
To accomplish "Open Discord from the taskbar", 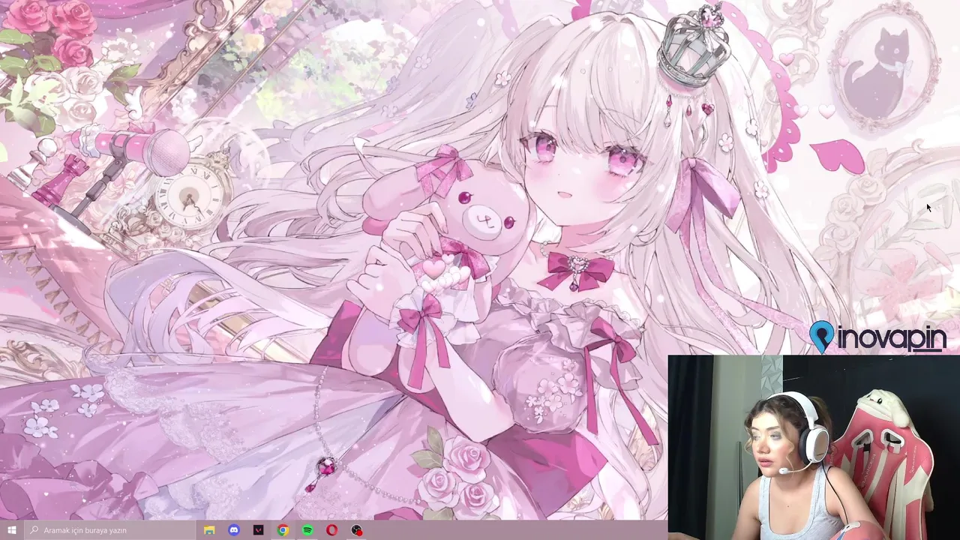I will [234, 530].
